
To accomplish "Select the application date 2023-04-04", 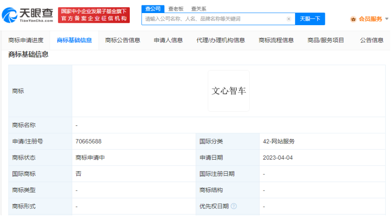I will pyautogui.click(x=278, y=158).
